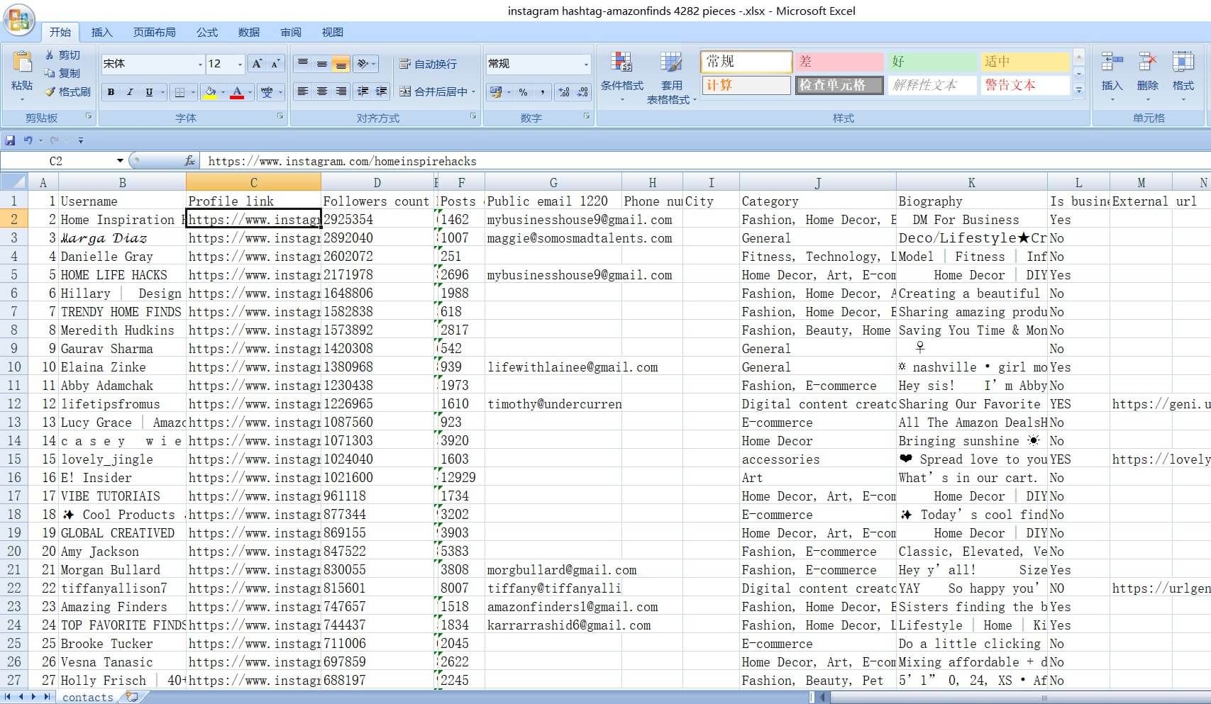This screenshot has height=704, width=1211.
Task: Apply the 适中 (Neutral) cell style
Action: tap(1025, 62)
